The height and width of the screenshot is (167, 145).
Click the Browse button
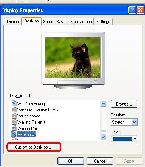coord(124,104)
